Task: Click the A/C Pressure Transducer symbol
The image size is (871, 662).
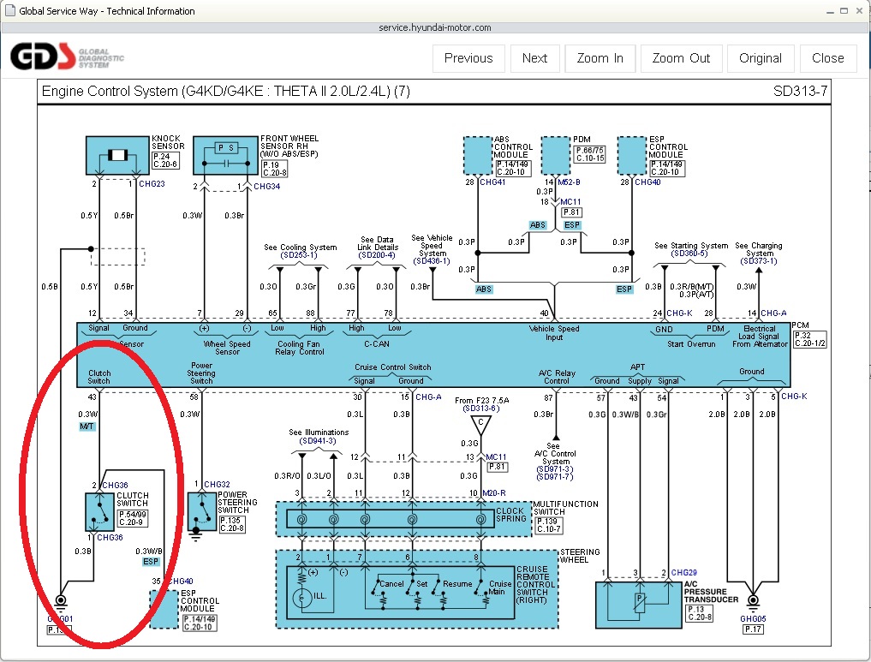Action: pos(638,605)
